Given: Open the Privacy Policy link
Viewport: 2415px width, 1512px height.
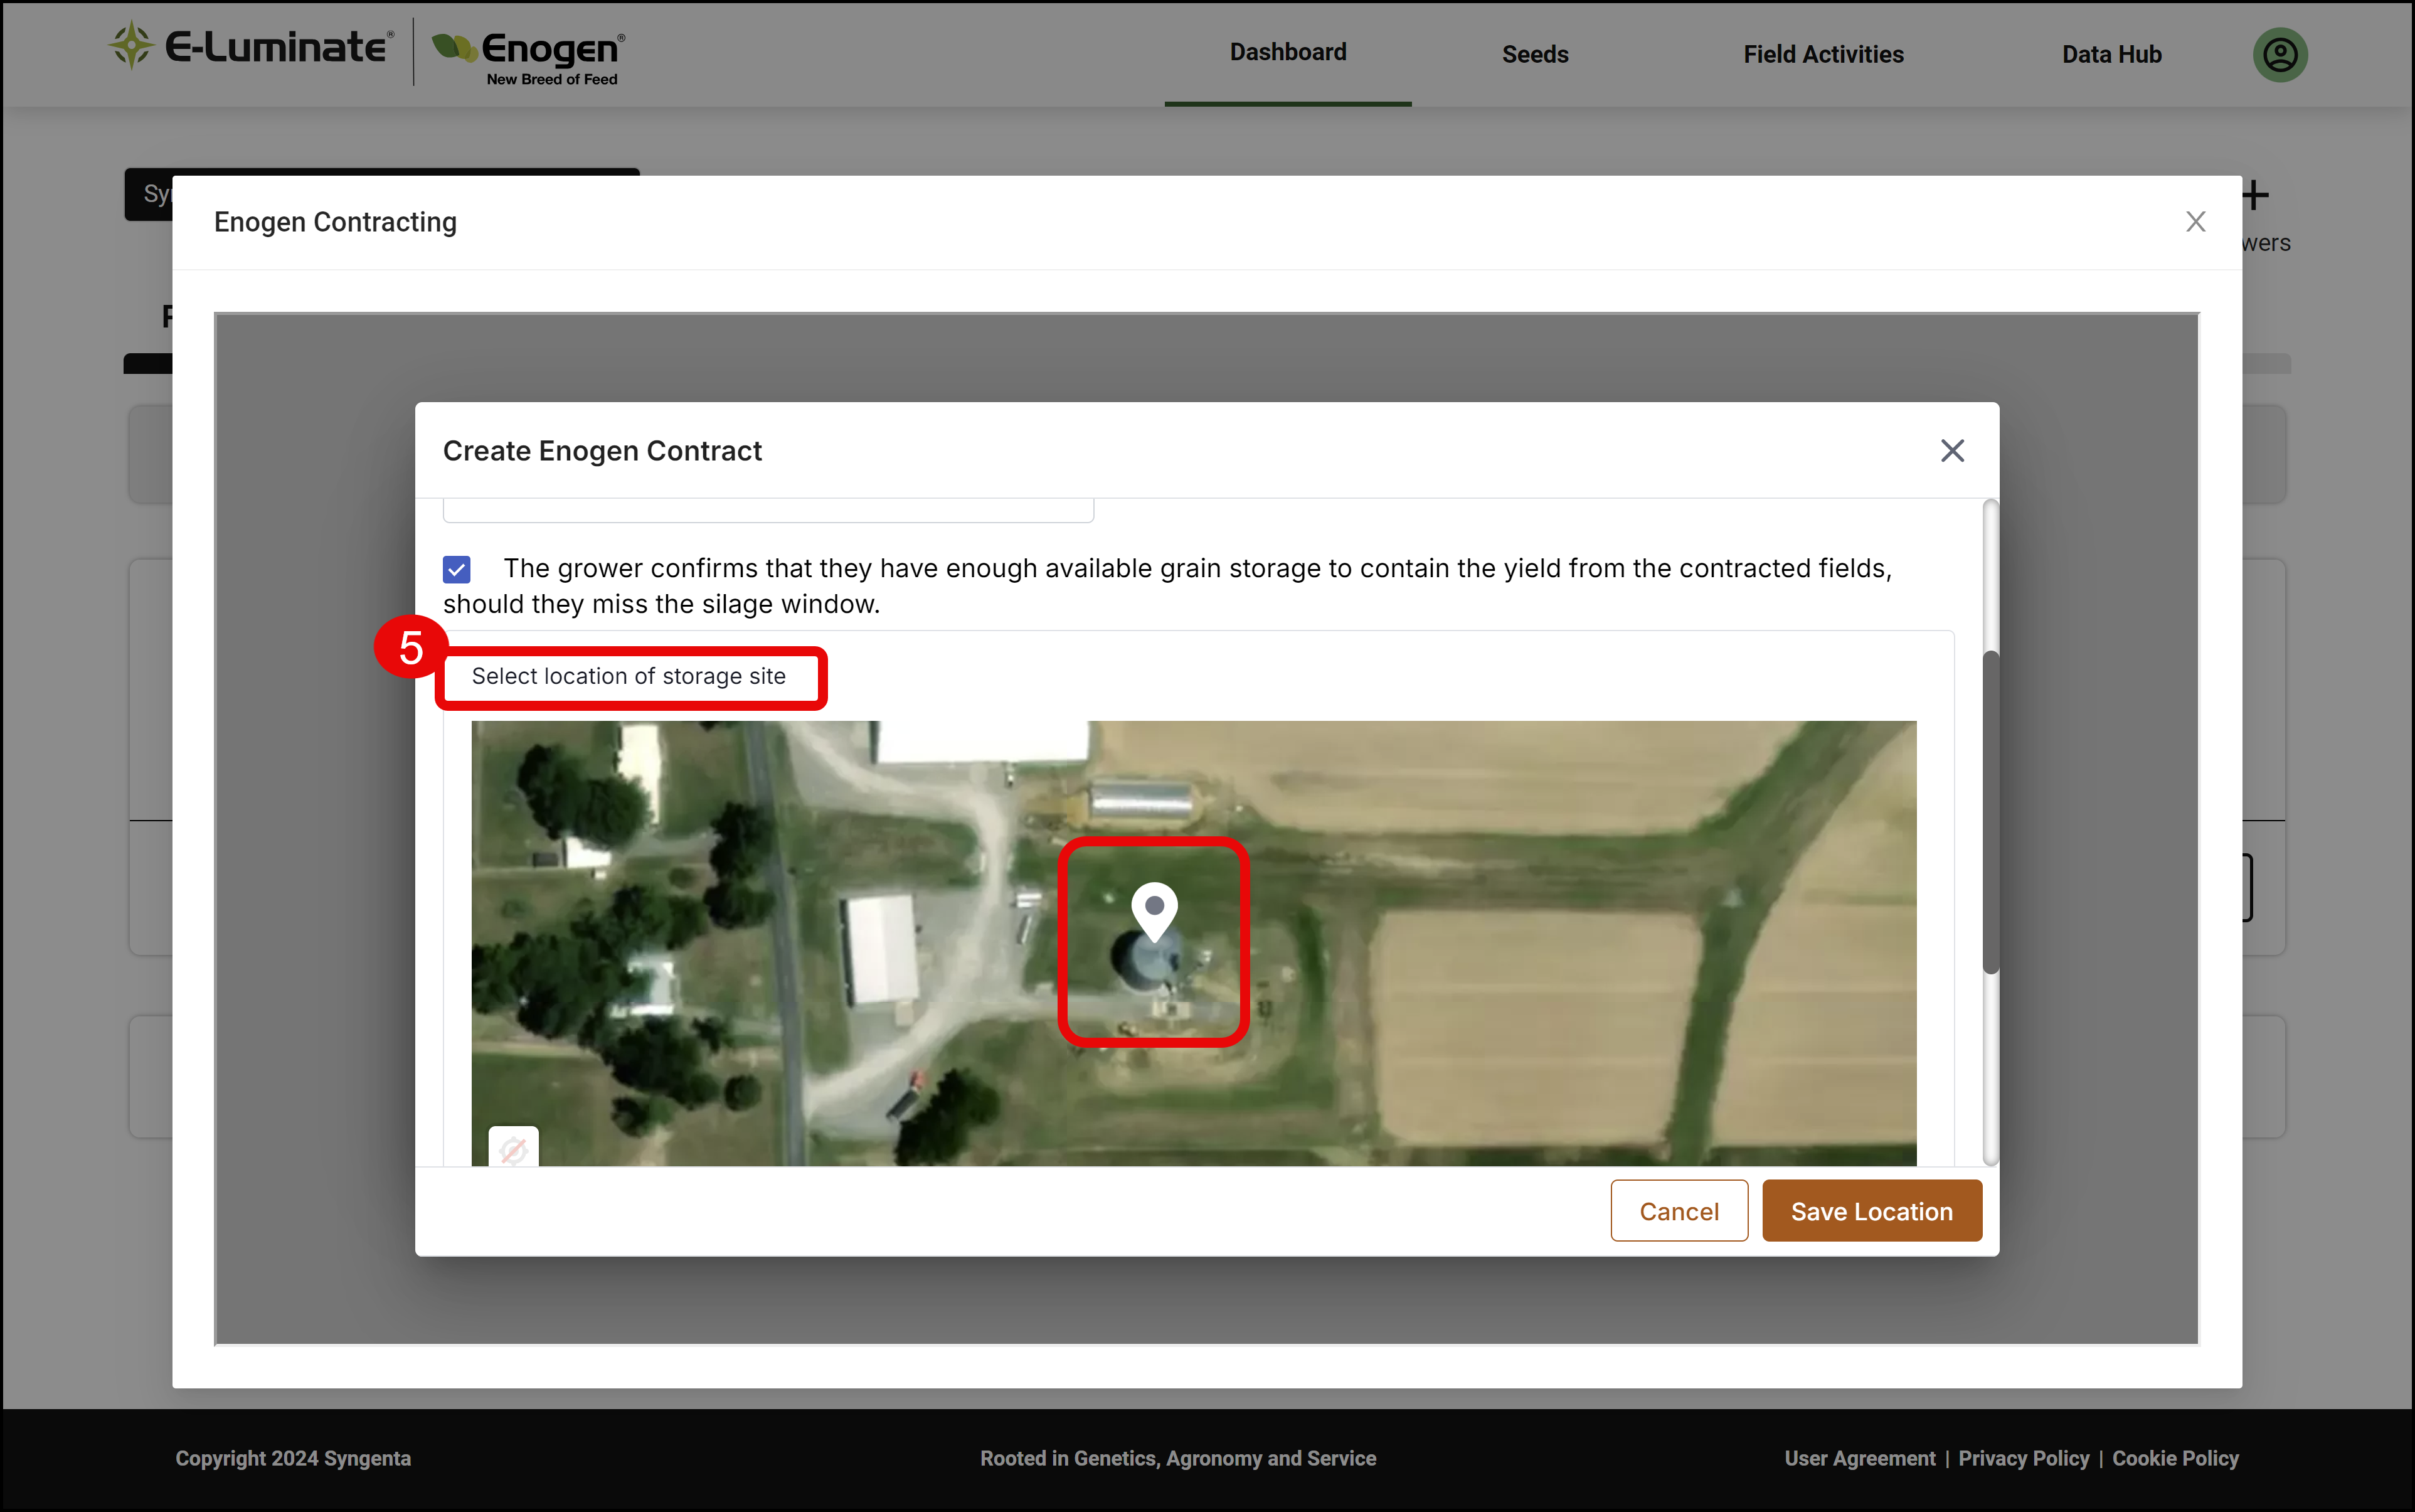Looking at the screenshot, I should 2023,1458.
